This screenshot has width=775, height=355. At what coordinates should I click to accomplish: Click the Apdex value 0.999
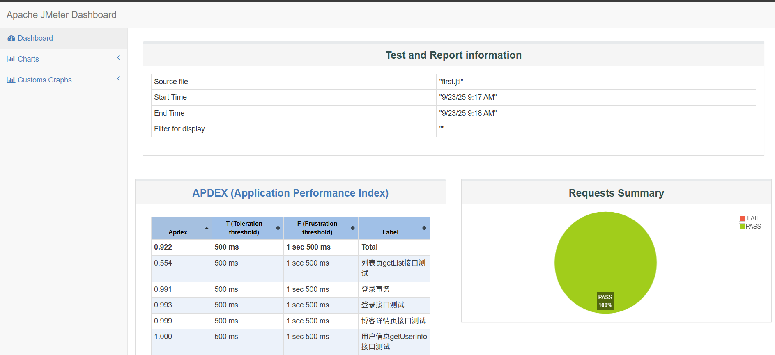click(163, 321)
